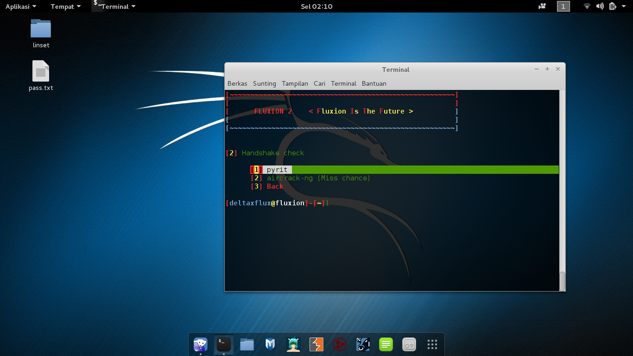The height and width of the screenshot is (356, 633).
Task: Open the BeEF bull icon in dock
Action: [x=363, y=344]
